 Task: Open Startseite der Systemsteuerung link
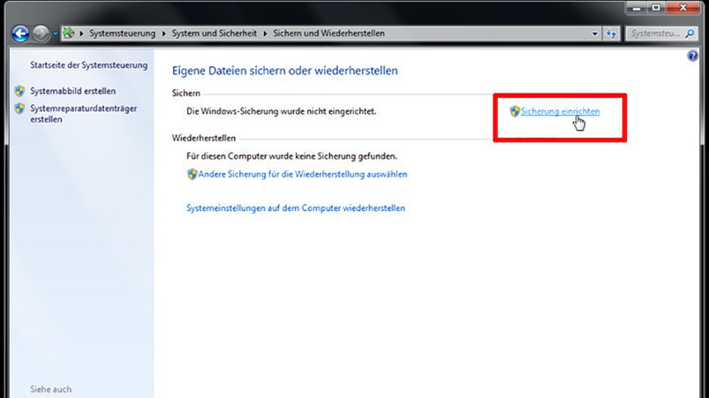pyautogui.click(x=88, y=65)
